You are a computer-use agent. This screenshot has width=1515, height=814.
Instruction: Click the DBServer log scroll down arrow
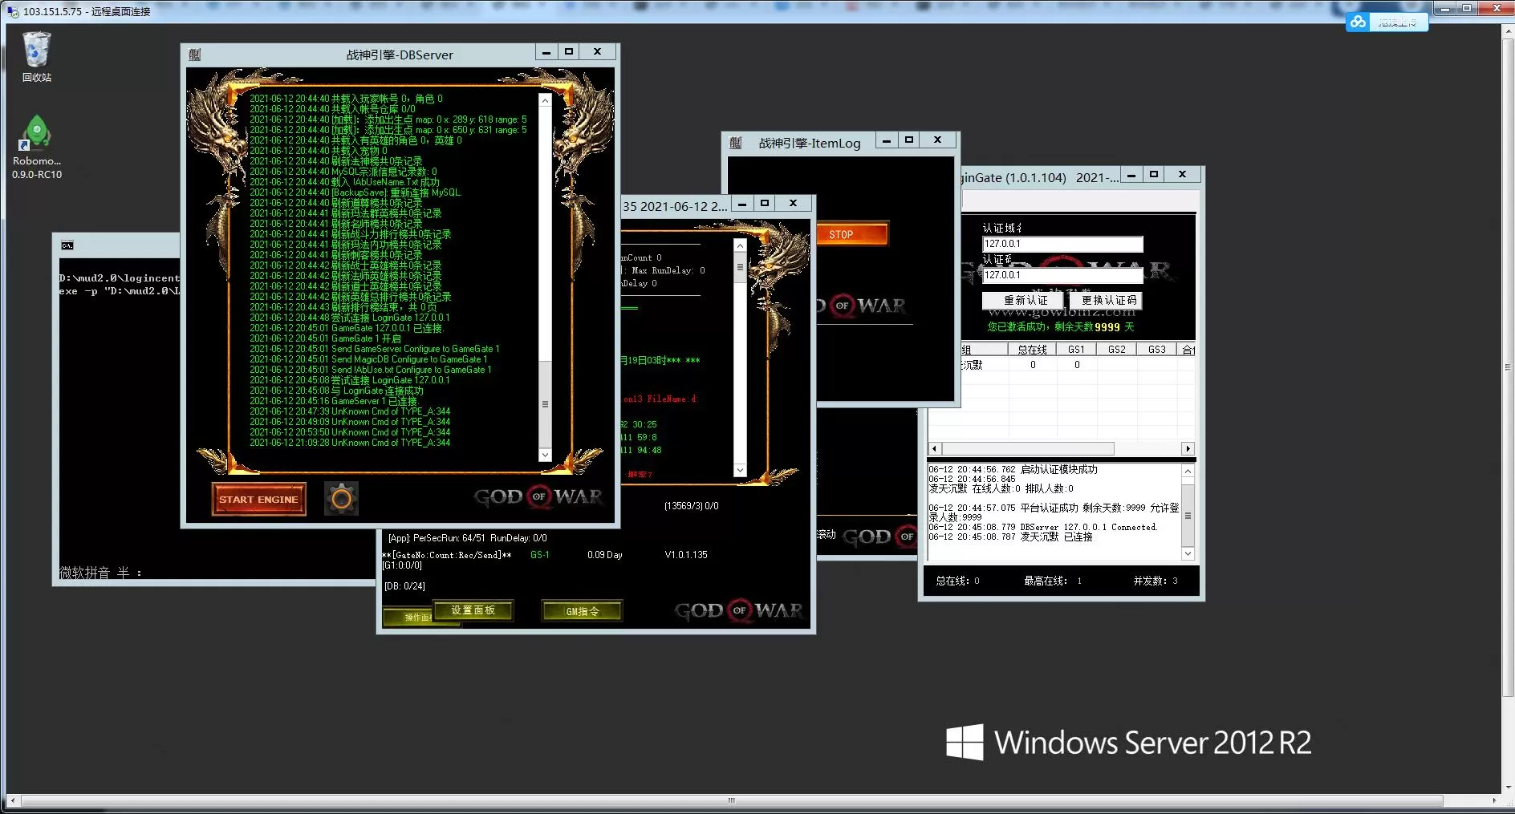click(545, 455)
